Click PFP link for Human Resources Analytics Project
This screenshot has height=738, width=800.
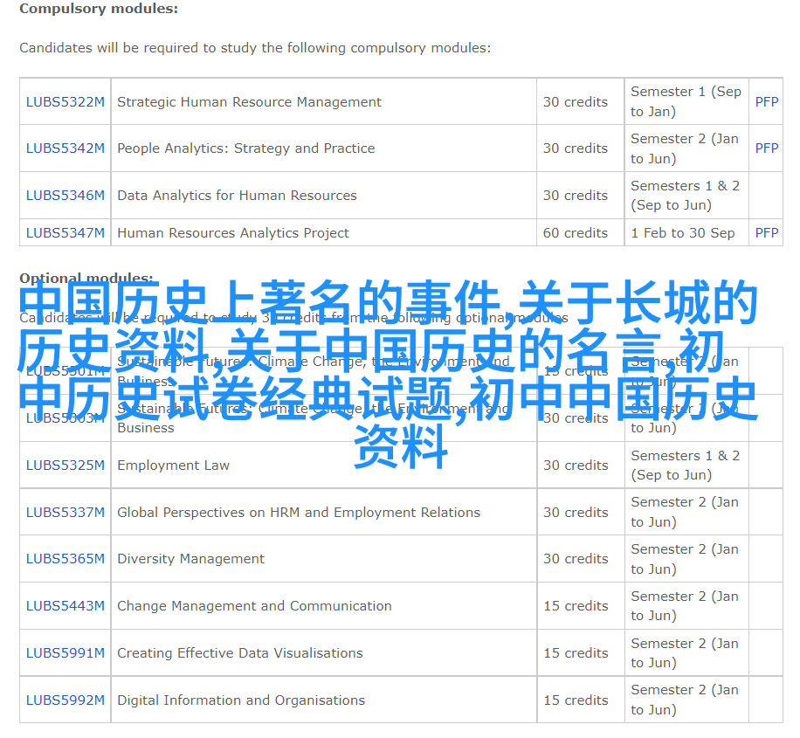[x=766, y=233]
